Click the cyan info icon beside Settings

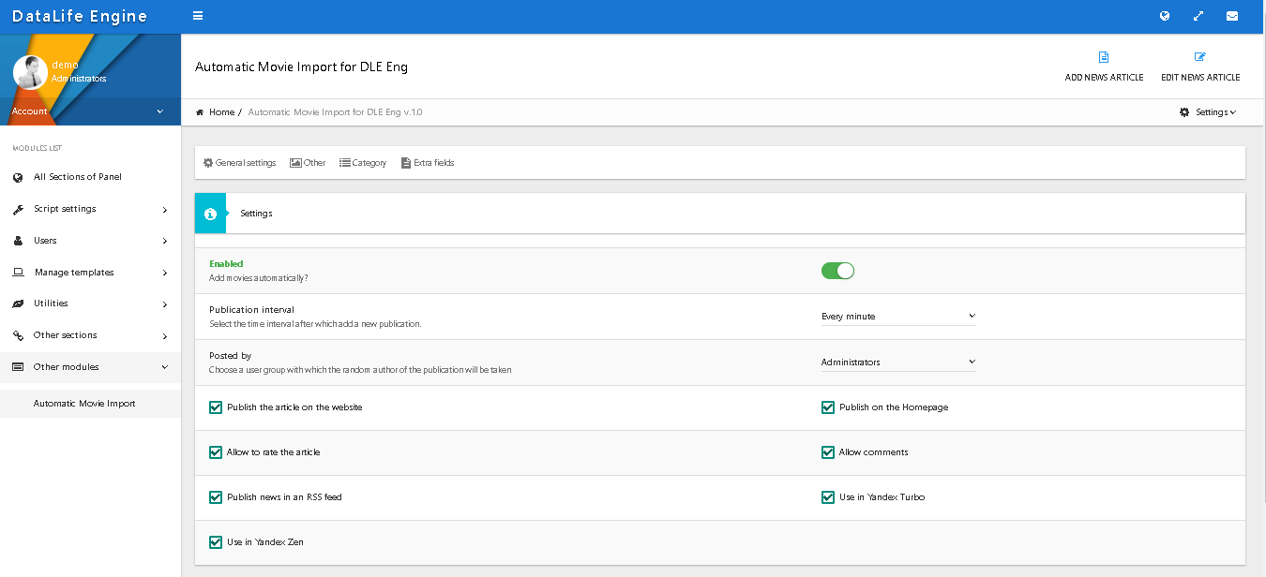click(210, 214)
